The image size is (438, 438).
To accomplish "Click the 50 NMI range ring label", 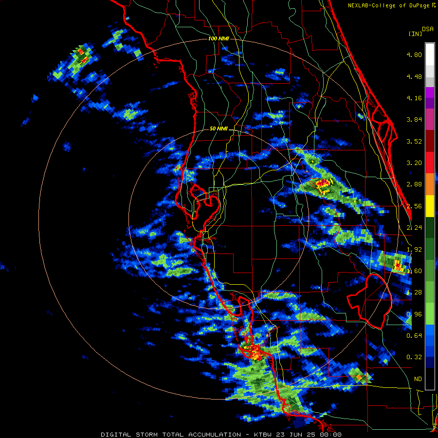I will (x=219, y=129).
